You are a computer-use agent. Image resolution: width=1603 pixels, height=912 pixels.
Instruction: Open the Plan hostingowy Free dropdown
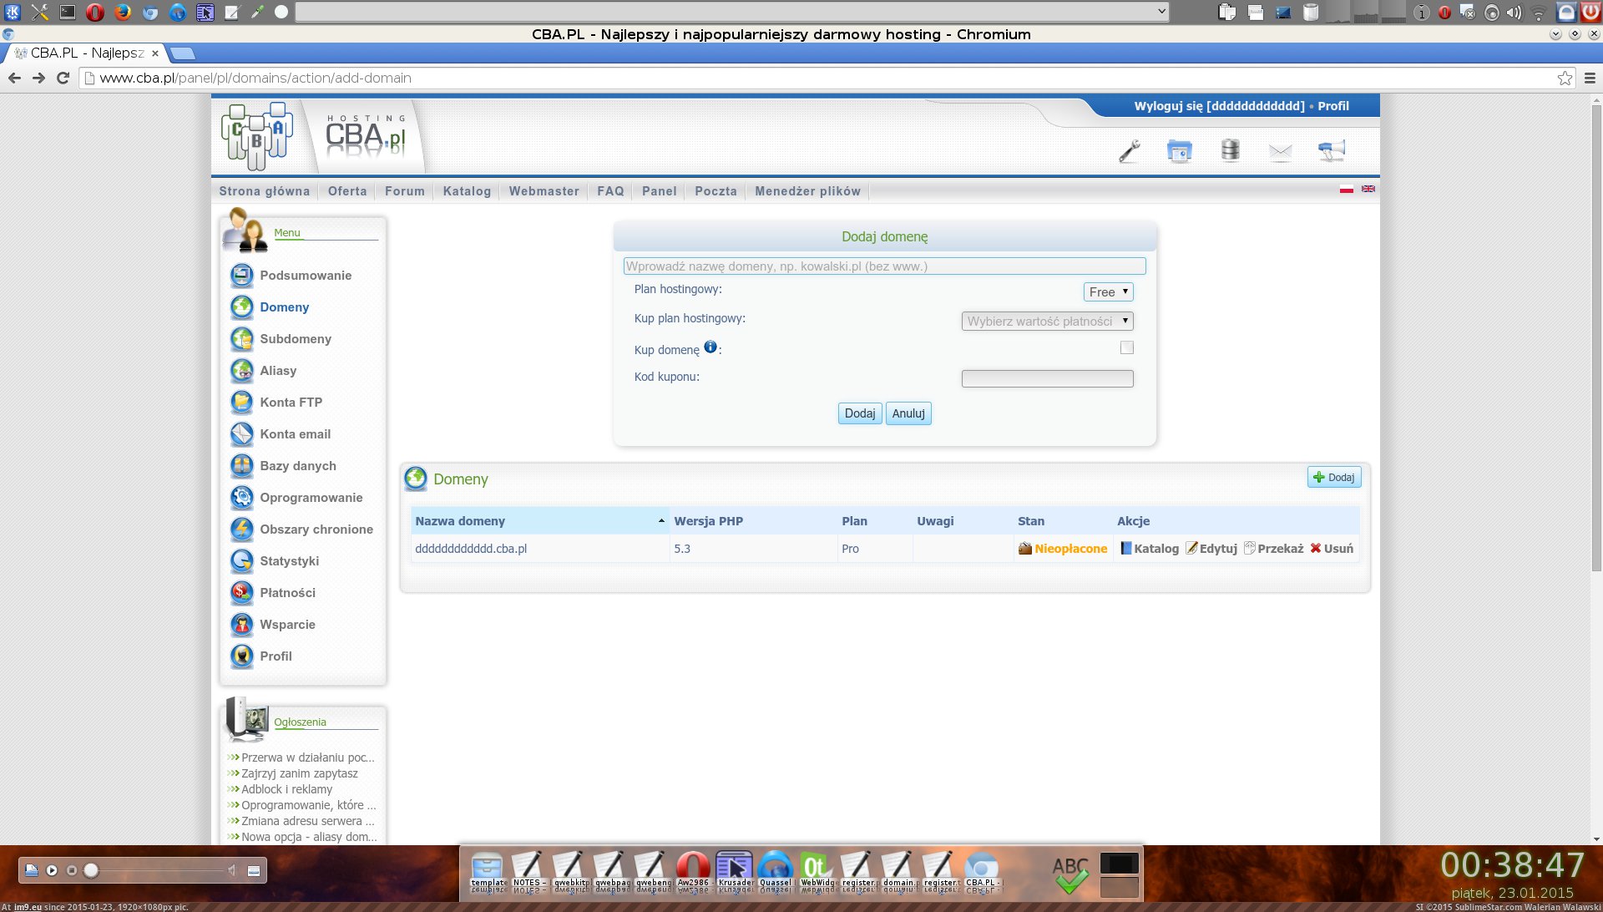pyautogui.click(x=1108, y=291)
